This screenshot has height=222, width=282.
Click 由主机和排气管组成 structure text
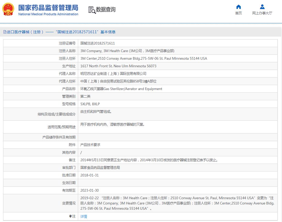point(96,112)
